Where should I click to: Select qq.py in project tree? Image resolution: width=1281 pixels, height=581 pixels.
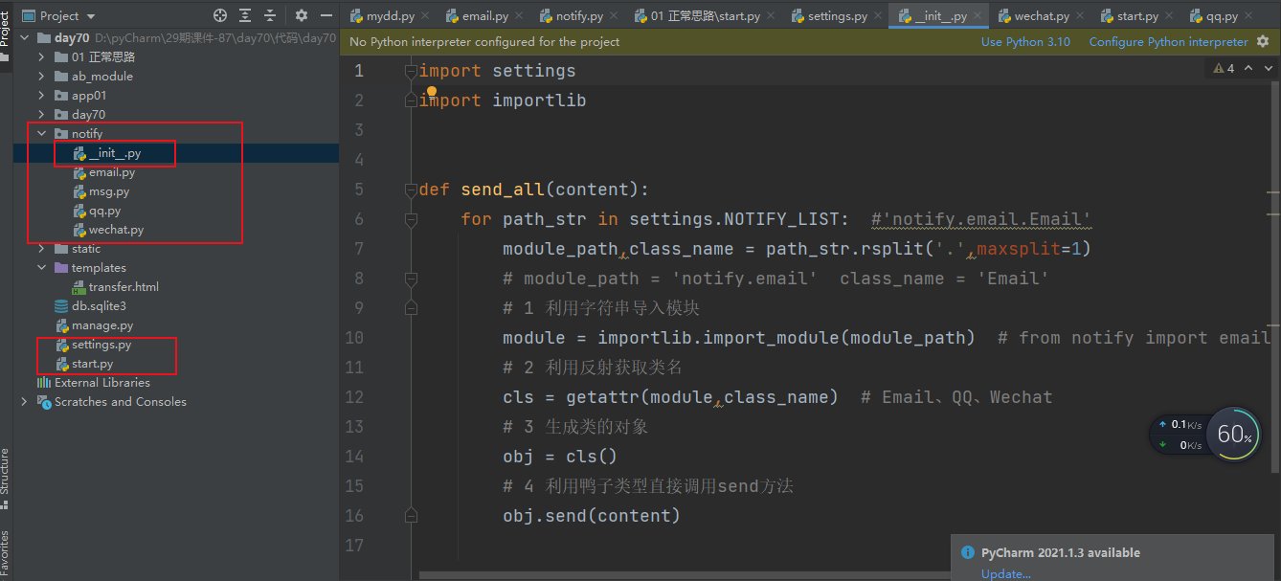click(104, 211)
